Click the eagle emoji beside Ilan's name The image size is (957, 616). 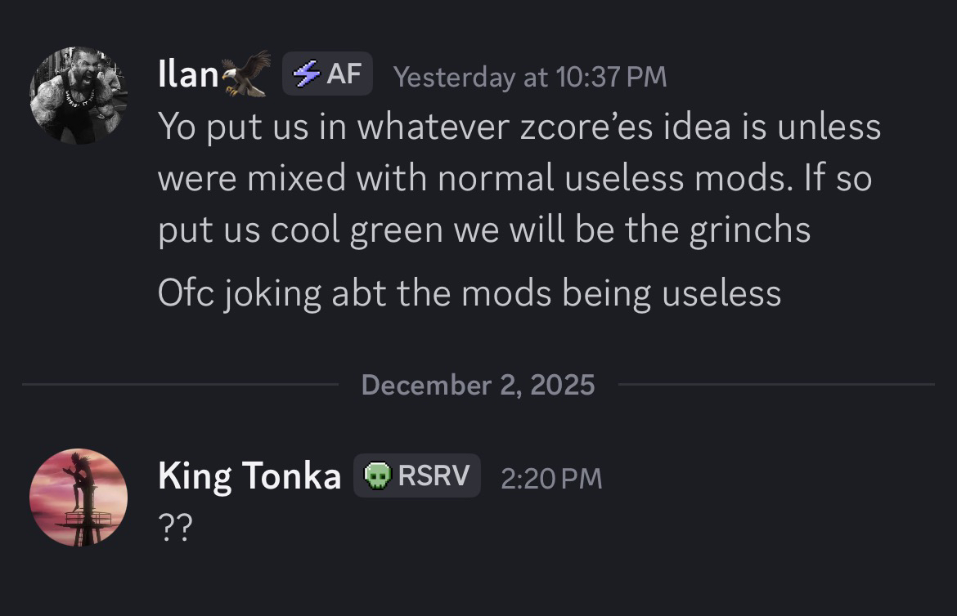pyautogui.click(x=247, y=74)
